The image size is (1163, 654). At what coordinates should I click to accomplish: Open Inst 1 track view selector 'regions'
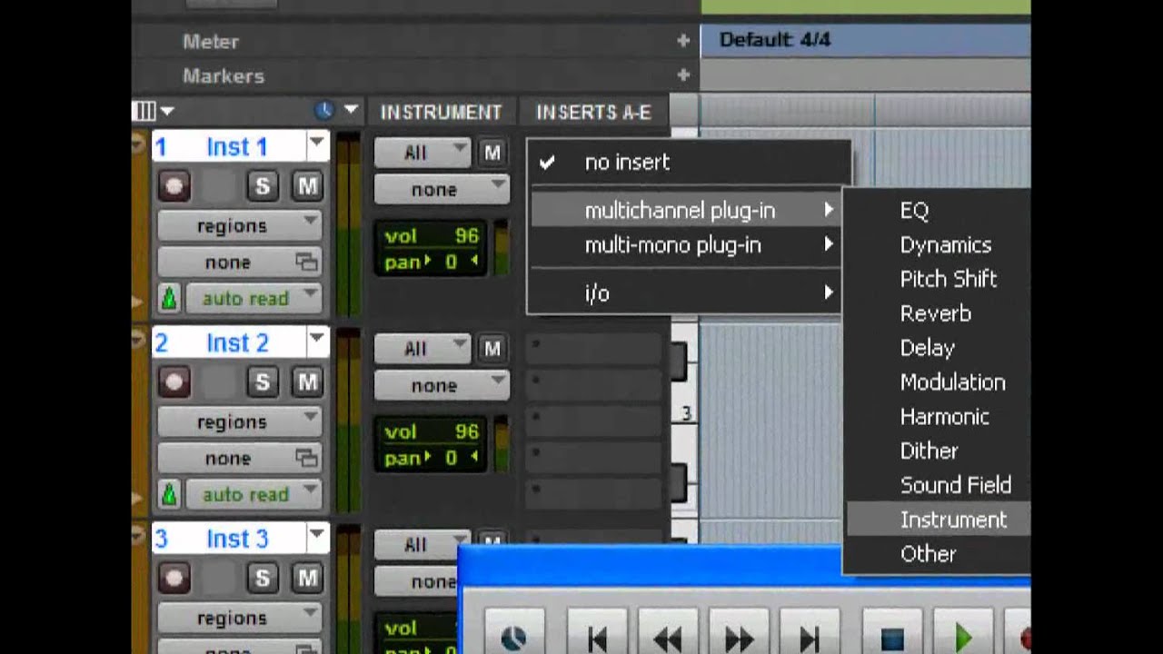240,225
